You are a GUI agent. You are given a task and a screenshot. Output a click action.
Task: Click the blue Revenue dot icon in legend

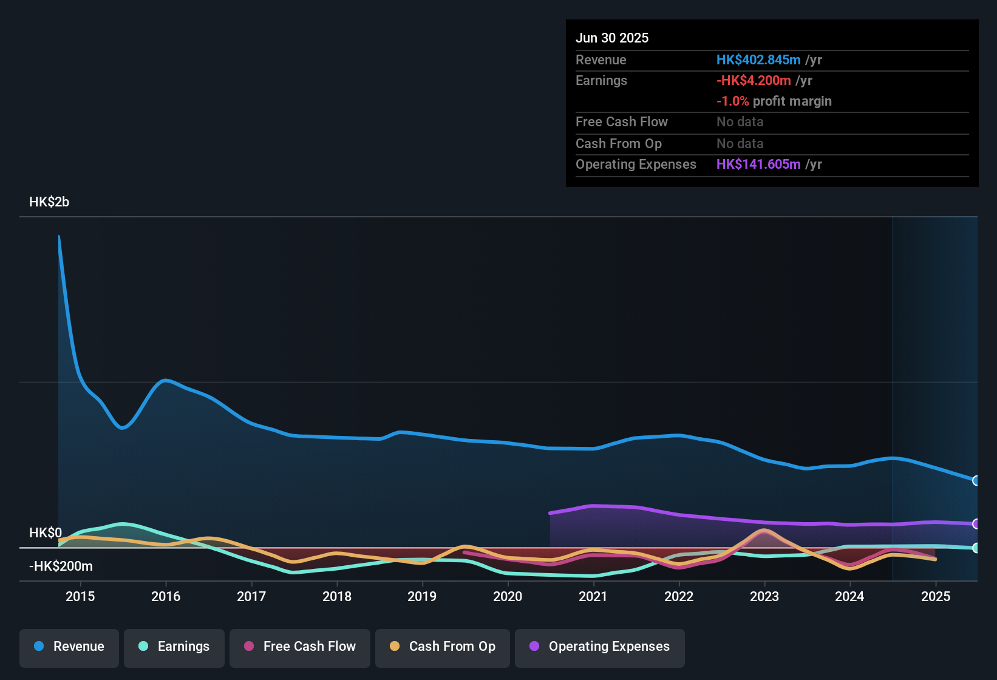(x=38, y=647)
